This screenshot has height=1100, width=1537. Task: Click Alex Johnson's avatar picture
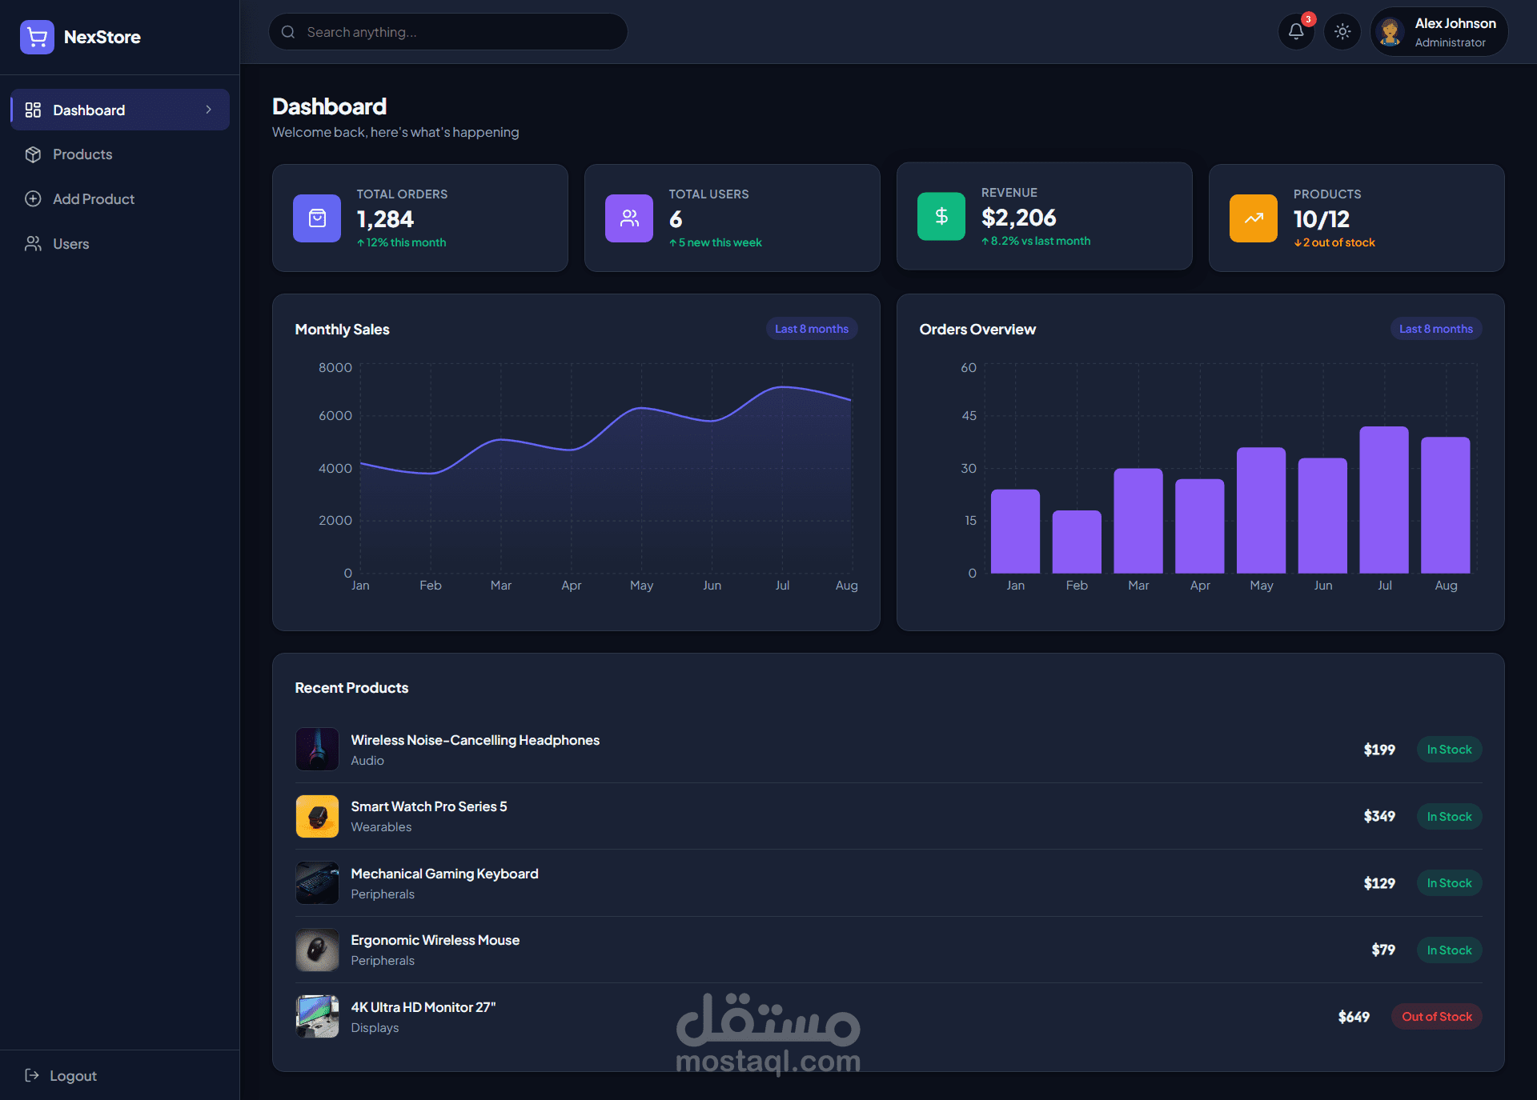pos(1391,32)
